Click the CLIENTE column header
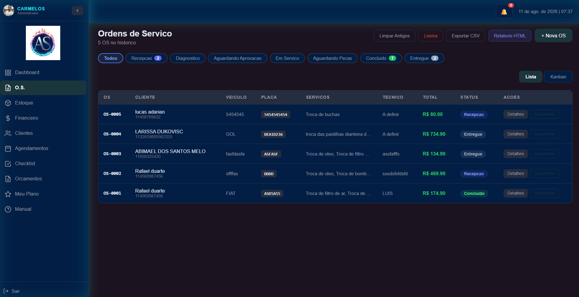Screen dimensions: 579x297 point(145,97)
